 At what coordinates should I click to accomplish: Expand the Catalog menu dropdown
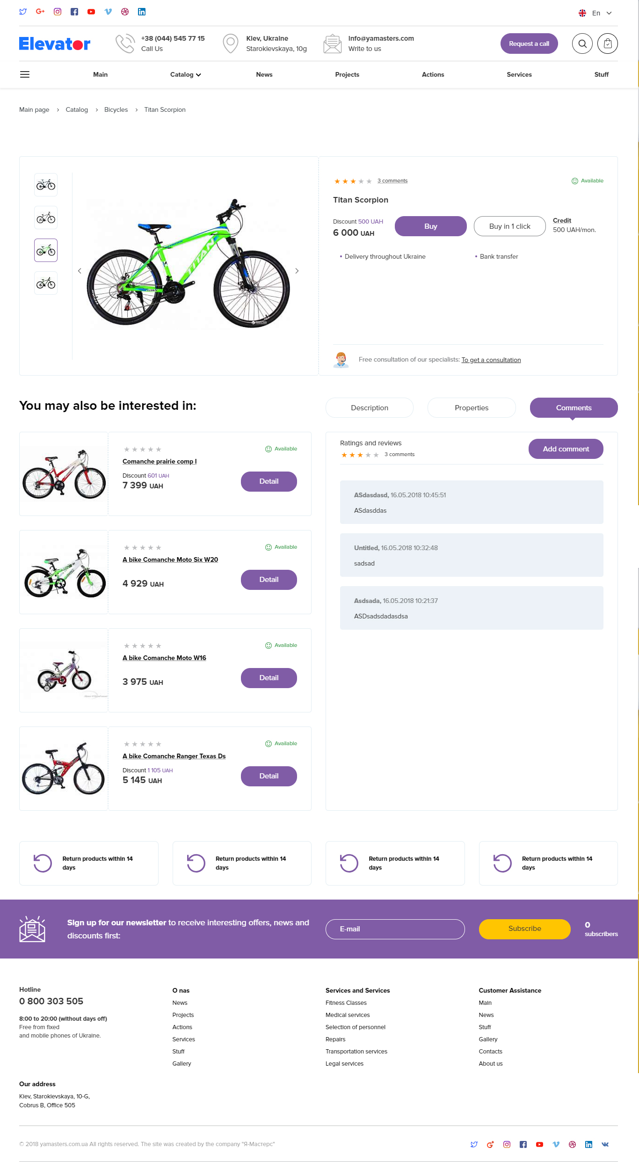pyautogui.click(x=185, y=74)
